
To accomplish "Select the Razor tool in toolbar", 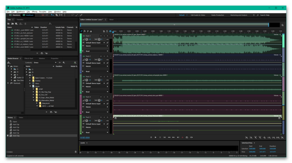I will 57,15.
